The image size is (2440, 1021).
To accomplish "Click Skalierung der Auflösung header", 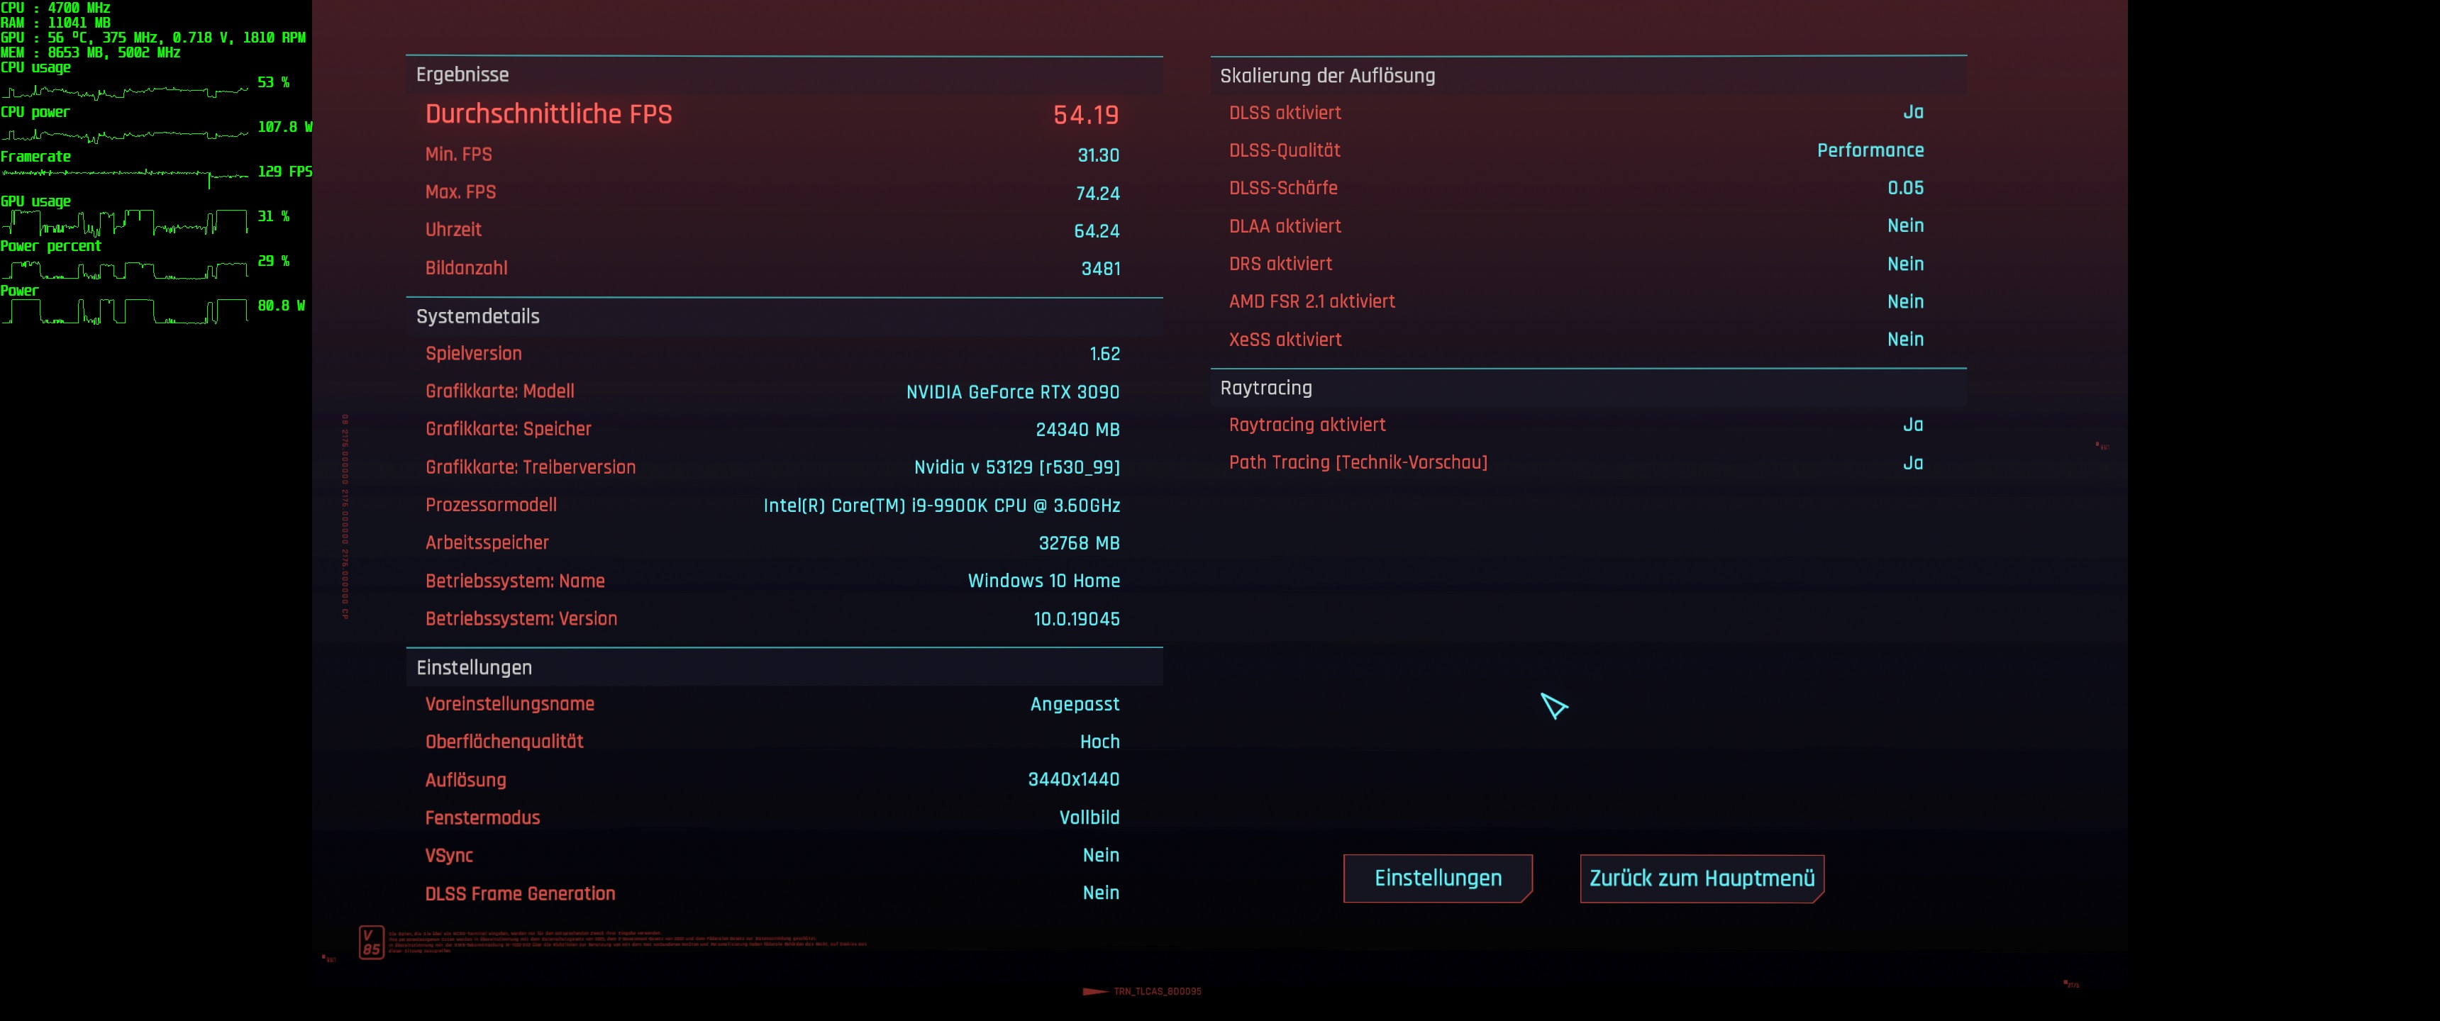I will click(x=1326, y=76).
